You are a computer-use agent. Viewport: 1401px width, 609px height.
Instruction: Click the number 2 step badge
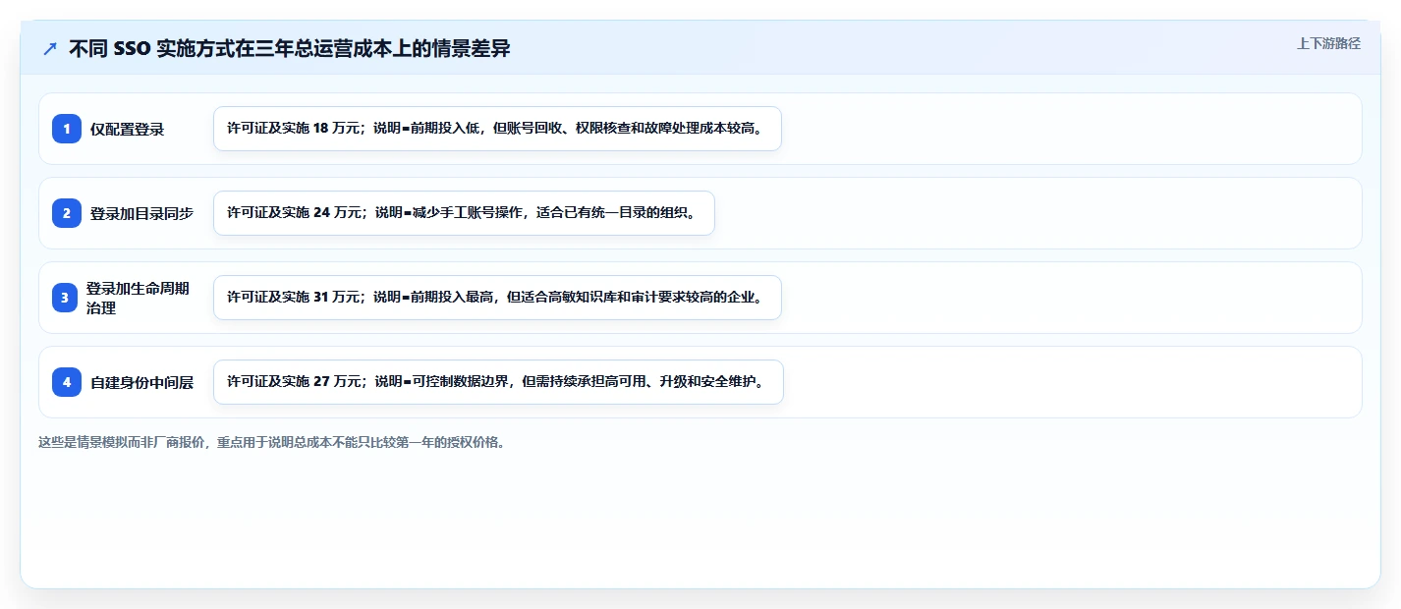point(67,213)
